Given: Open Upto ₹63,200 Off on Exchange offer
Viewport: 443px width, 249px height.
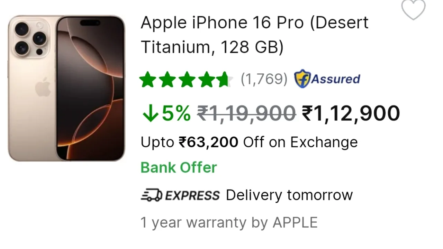Looking at the screenshot, I should point(249,142).
